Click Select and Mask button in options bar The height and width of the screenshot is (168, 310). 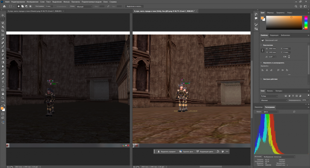[134, 6]
